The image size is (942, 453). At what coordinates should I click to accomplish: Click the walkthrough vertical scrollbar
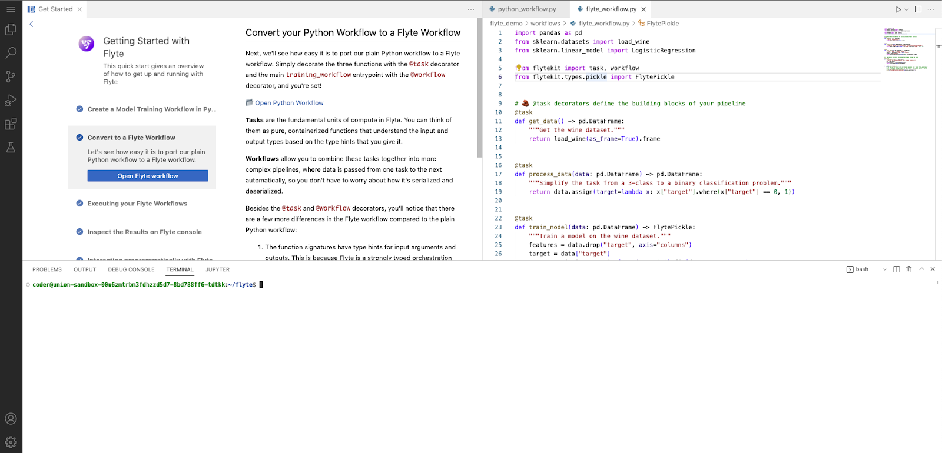click(480, 88)
